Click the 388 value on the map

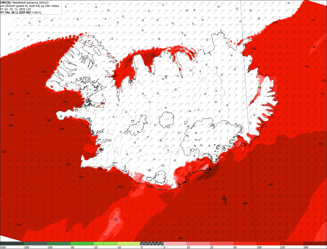[x=68, y=164]
